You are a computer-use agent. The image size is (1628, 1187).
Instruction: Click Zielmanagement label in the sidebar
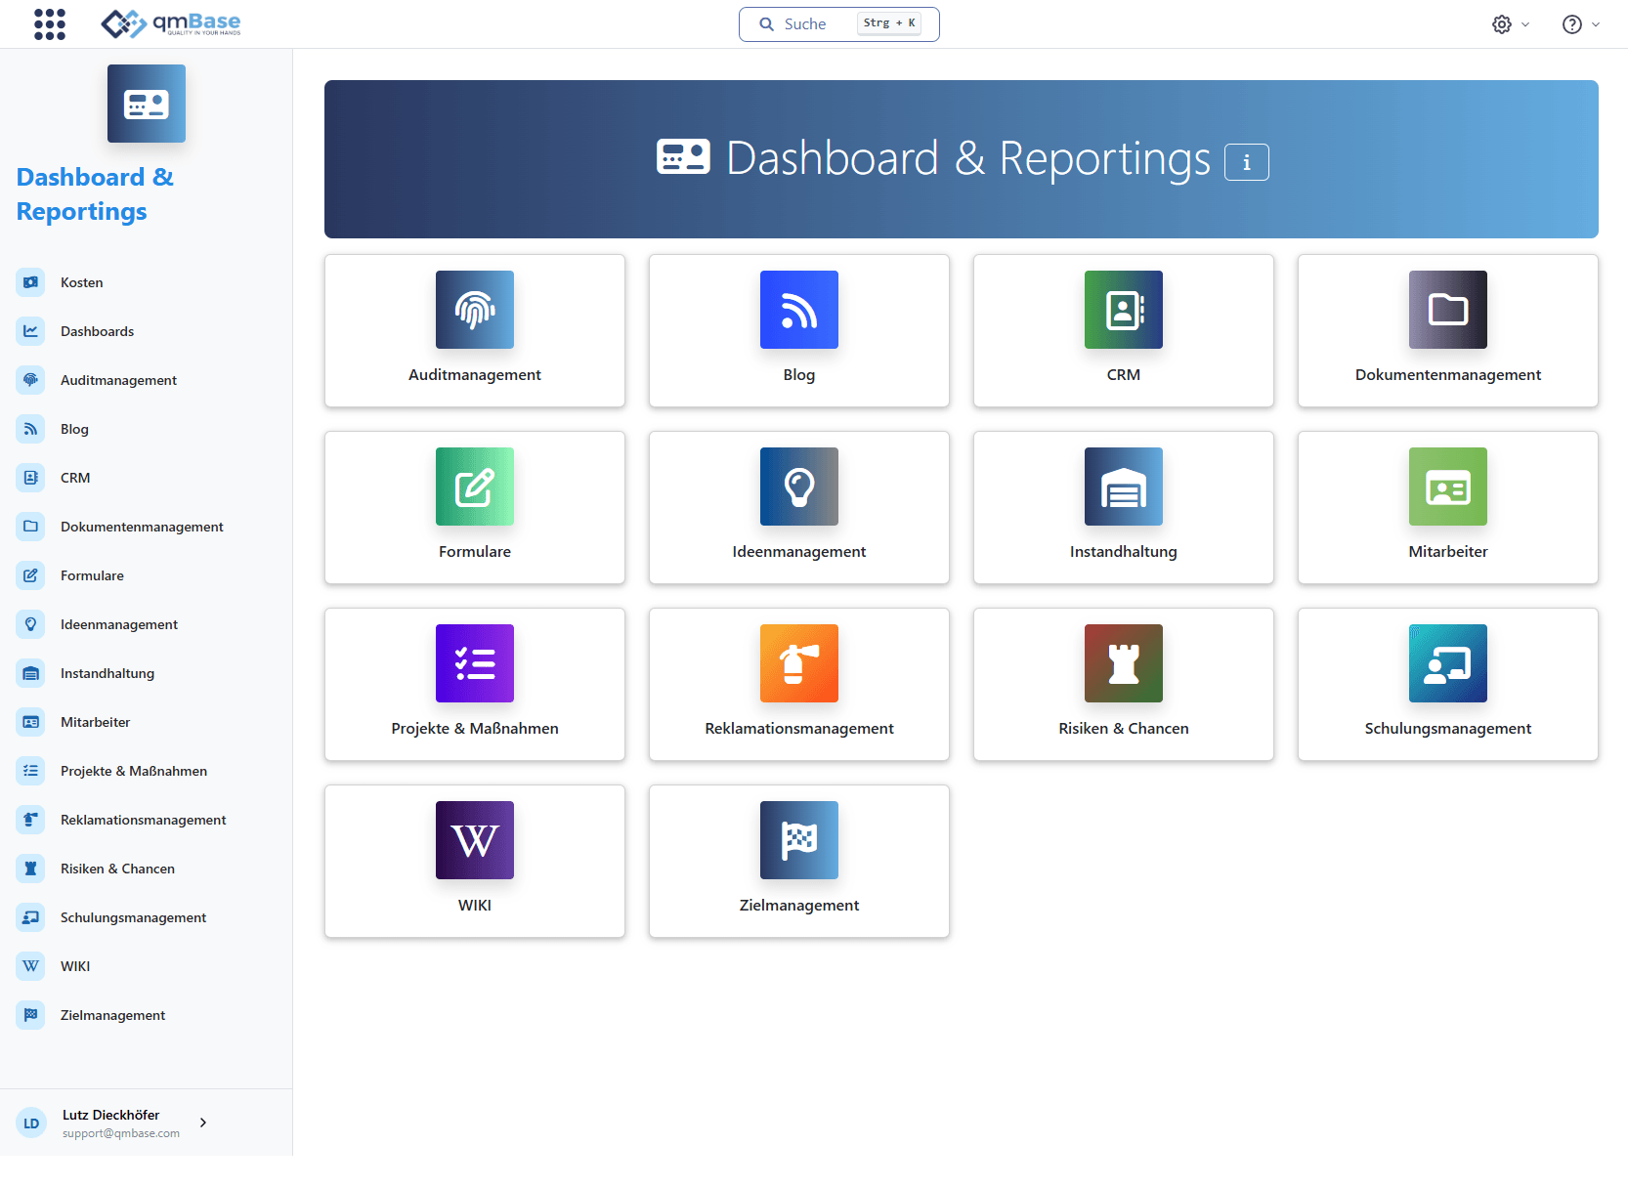[x=113, y=1015]
